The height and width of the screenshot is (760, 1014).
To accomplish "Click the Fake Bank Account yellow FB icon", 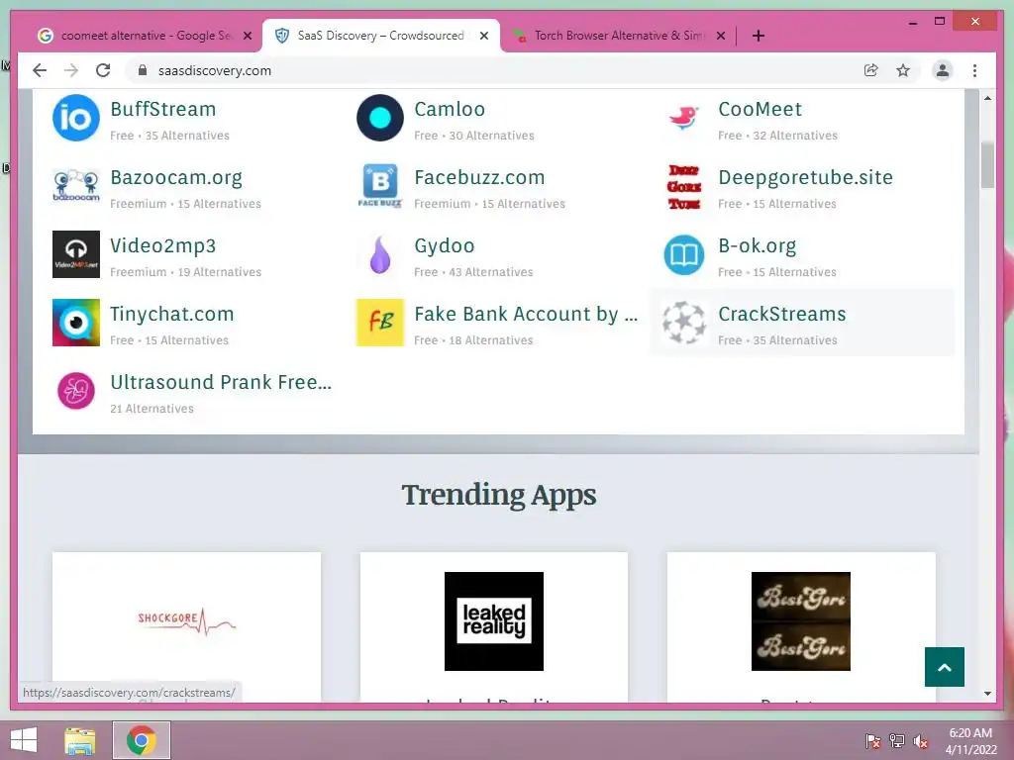I will coord(379,323).
